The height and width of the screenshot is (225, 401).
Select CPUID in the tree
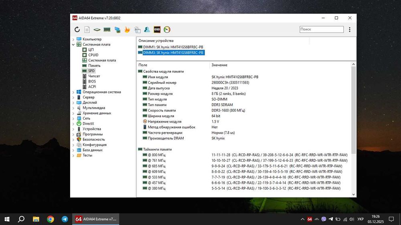[x=93, y=55]
